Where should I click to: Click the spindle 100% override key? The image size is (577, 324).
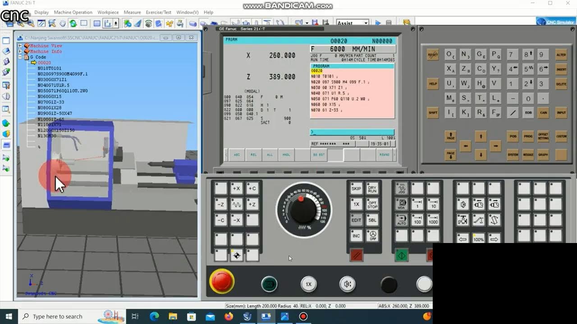click(478, 237)
